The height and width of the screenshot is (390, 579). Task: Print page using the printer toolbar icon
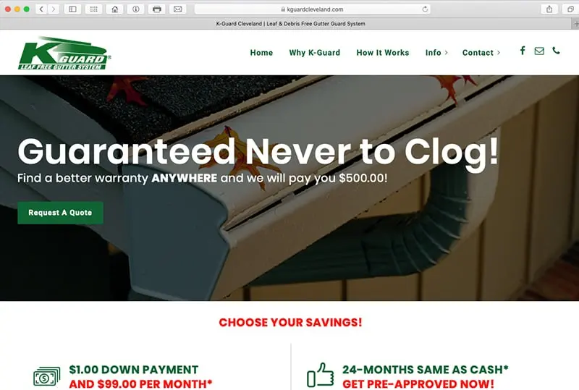coord(156,9)
